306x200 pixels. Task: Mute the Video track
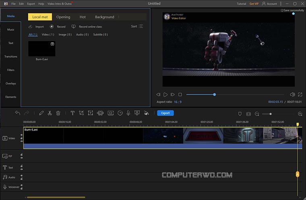22,135
